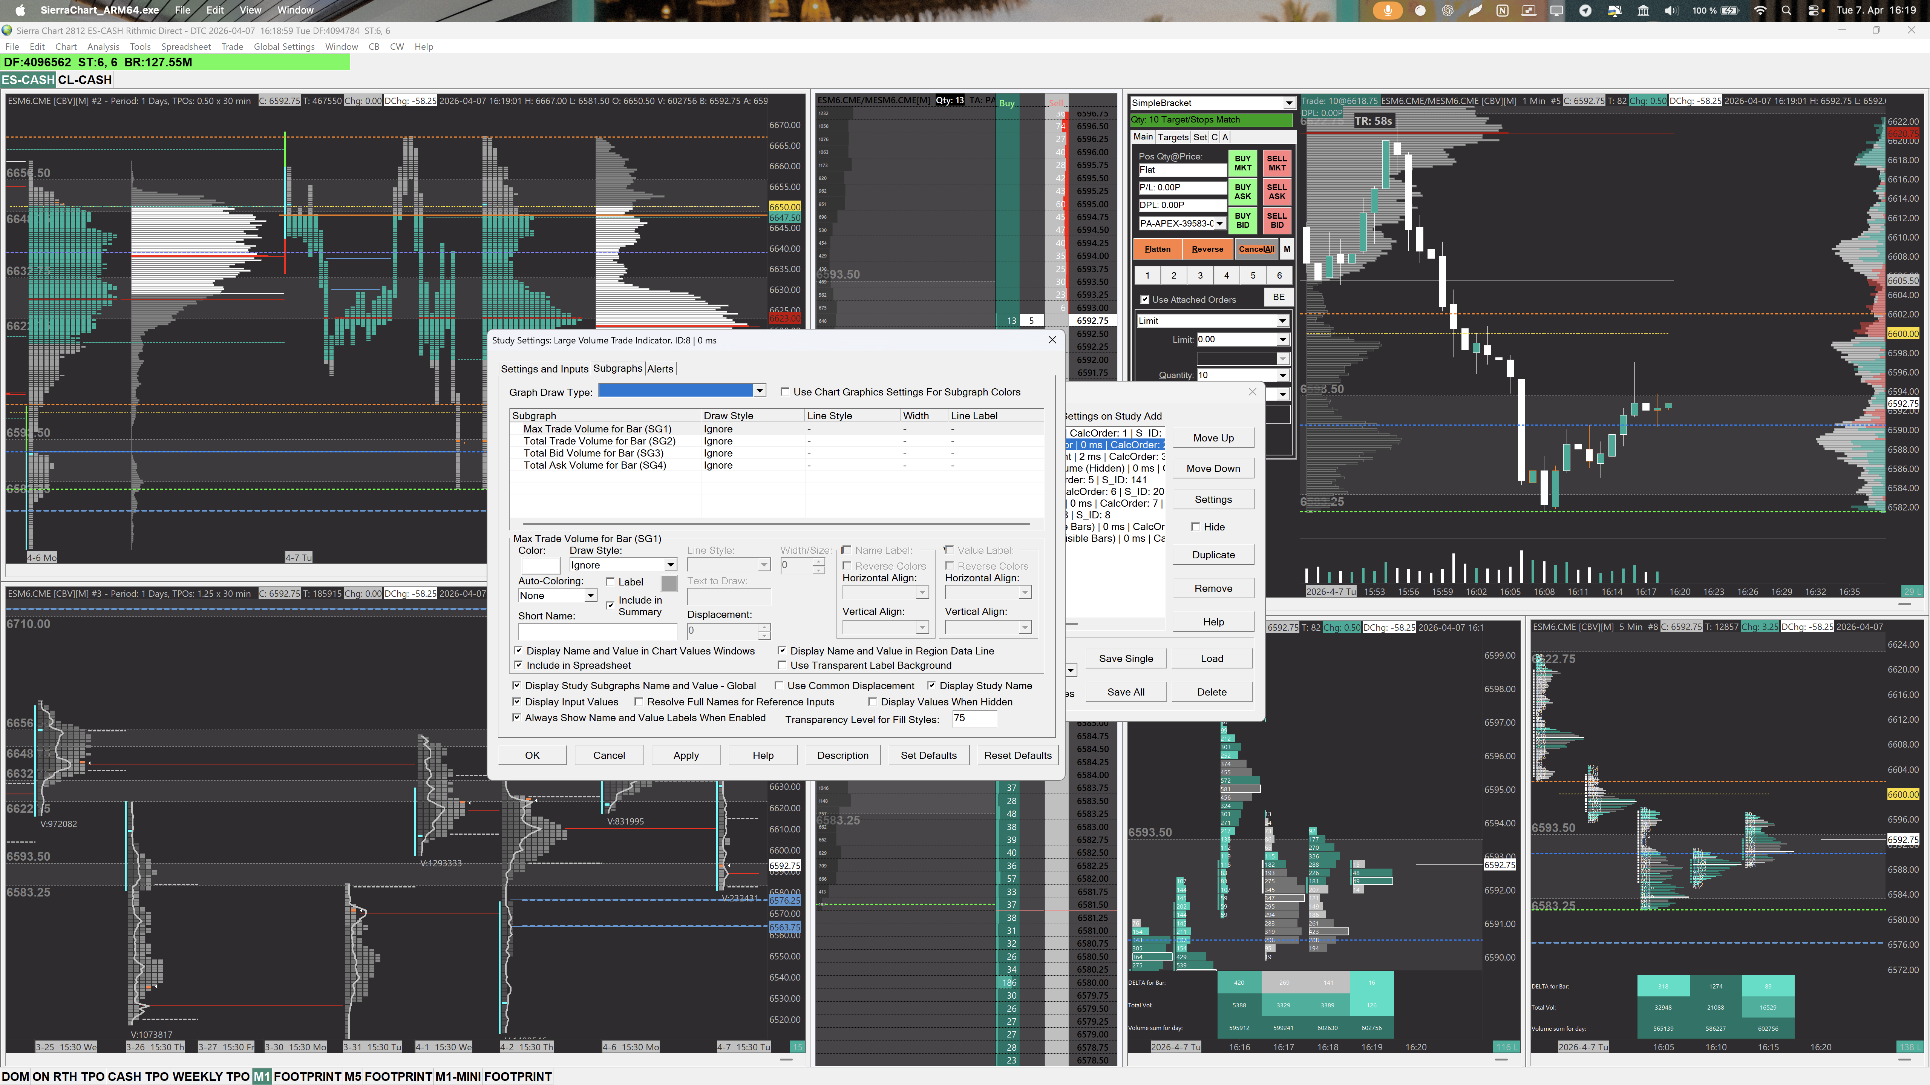The width and height of the screenshot is (1930, 1085).
Task: Open the Auto-Coloring None dropdown
Action: click(x=590, y=596)
